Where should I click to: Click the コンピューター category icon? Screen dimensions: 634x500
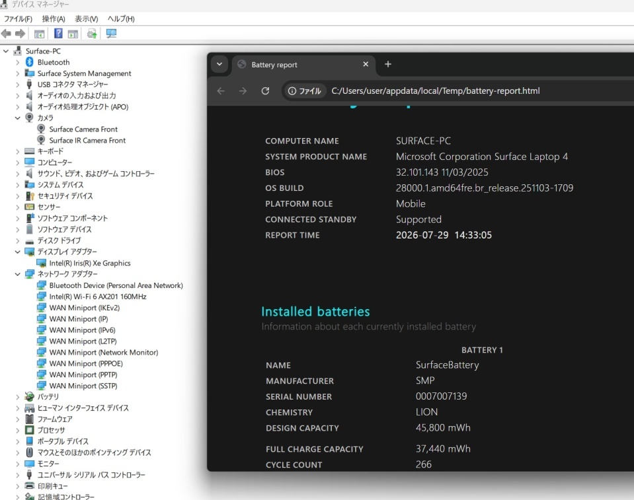coord(29,162)
